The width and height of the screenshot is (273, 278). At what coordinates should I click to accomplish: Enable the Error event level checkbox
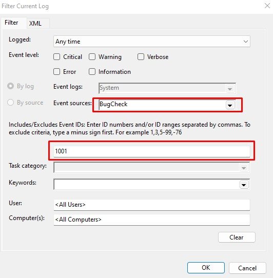tap(57, 72)
